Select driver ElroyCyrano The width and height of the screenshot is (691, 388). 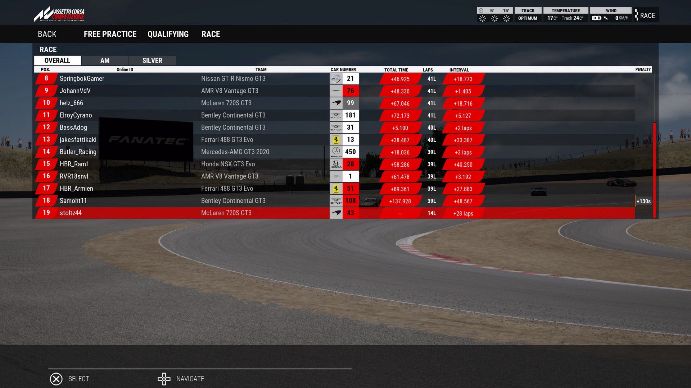coord(335,115)
